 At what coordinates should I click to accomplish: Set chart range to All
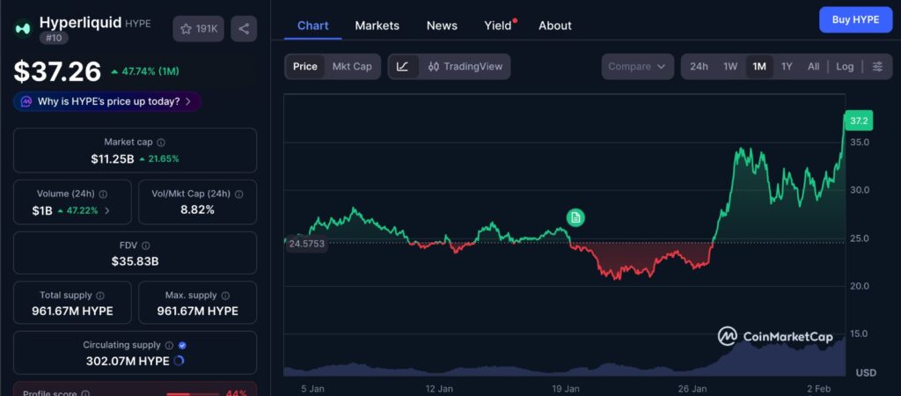pyautogui.click(x=813, y=67)
